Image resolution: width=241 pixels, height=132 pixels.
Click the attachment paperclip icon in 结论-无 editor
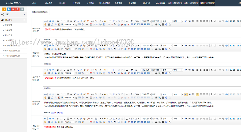pyautogui.click(x=55, y=25)
